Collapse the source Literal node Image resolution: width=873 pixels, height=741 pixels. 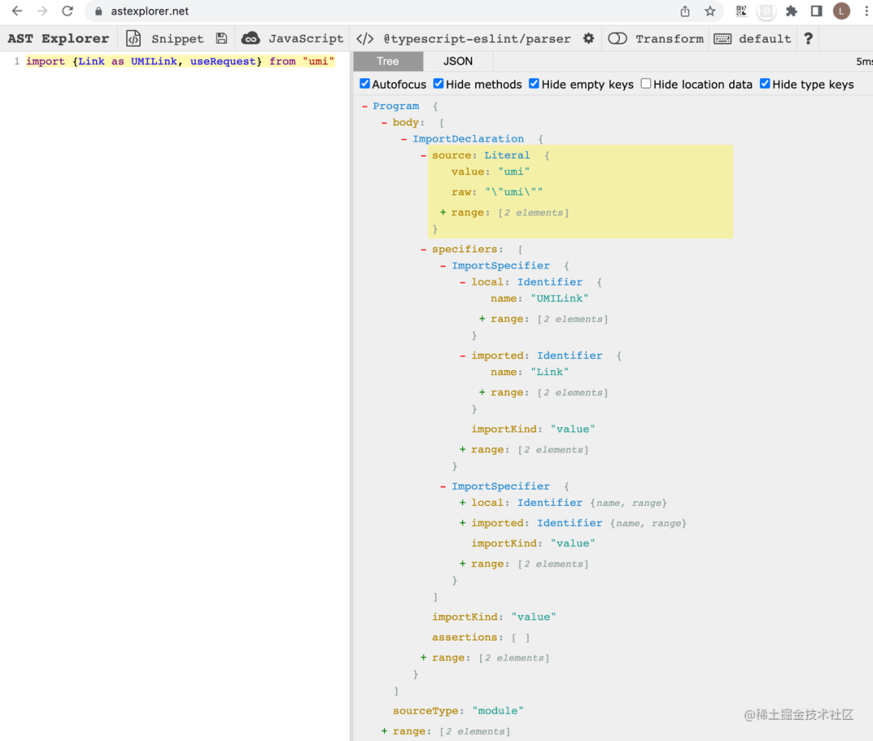coord(424,156)
